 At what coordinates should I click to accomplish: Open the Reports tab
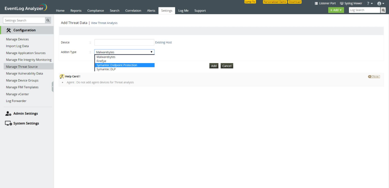(x=76, y=11)
